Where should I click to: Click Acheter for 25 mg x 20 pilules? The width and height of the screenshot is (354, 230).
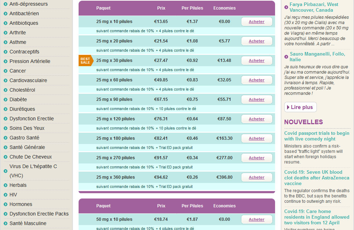pos(257,41)
